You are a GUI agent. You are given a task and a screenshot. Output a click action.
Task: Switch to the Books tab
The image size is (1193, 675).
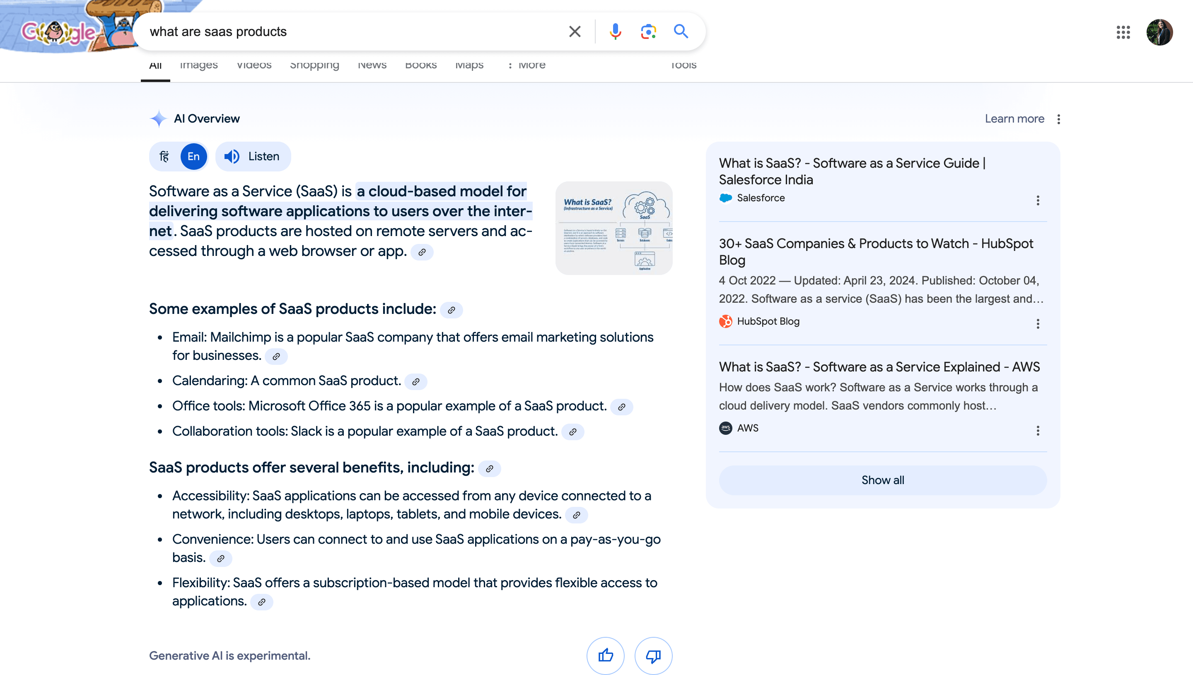tap(420, 65)
